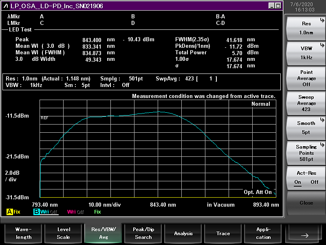The height and width of the screenshot is (245, 326).
Task: Open the Application menu tab
Action: coord(263,233)
